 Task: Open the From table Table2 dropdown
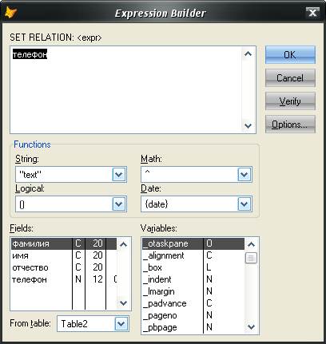pos(121,324)
